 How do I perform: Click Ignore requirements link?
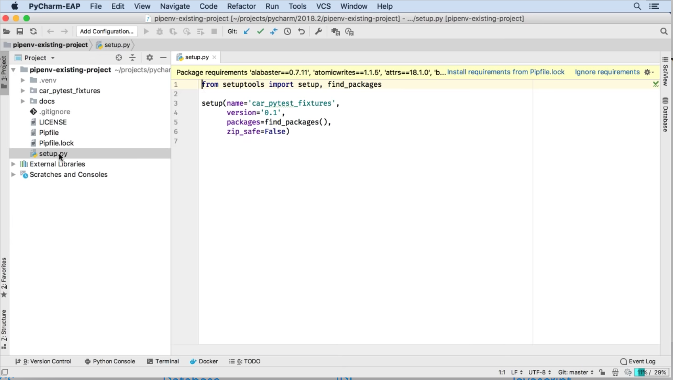point(607,72)
